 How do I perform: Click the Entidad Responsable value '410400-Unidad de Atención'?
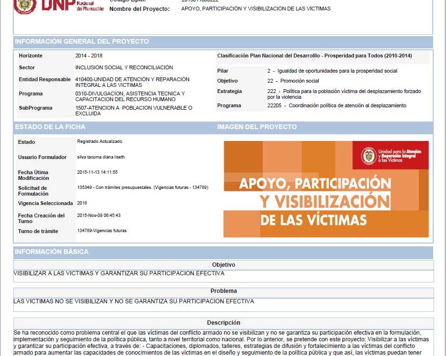(132, 82)
